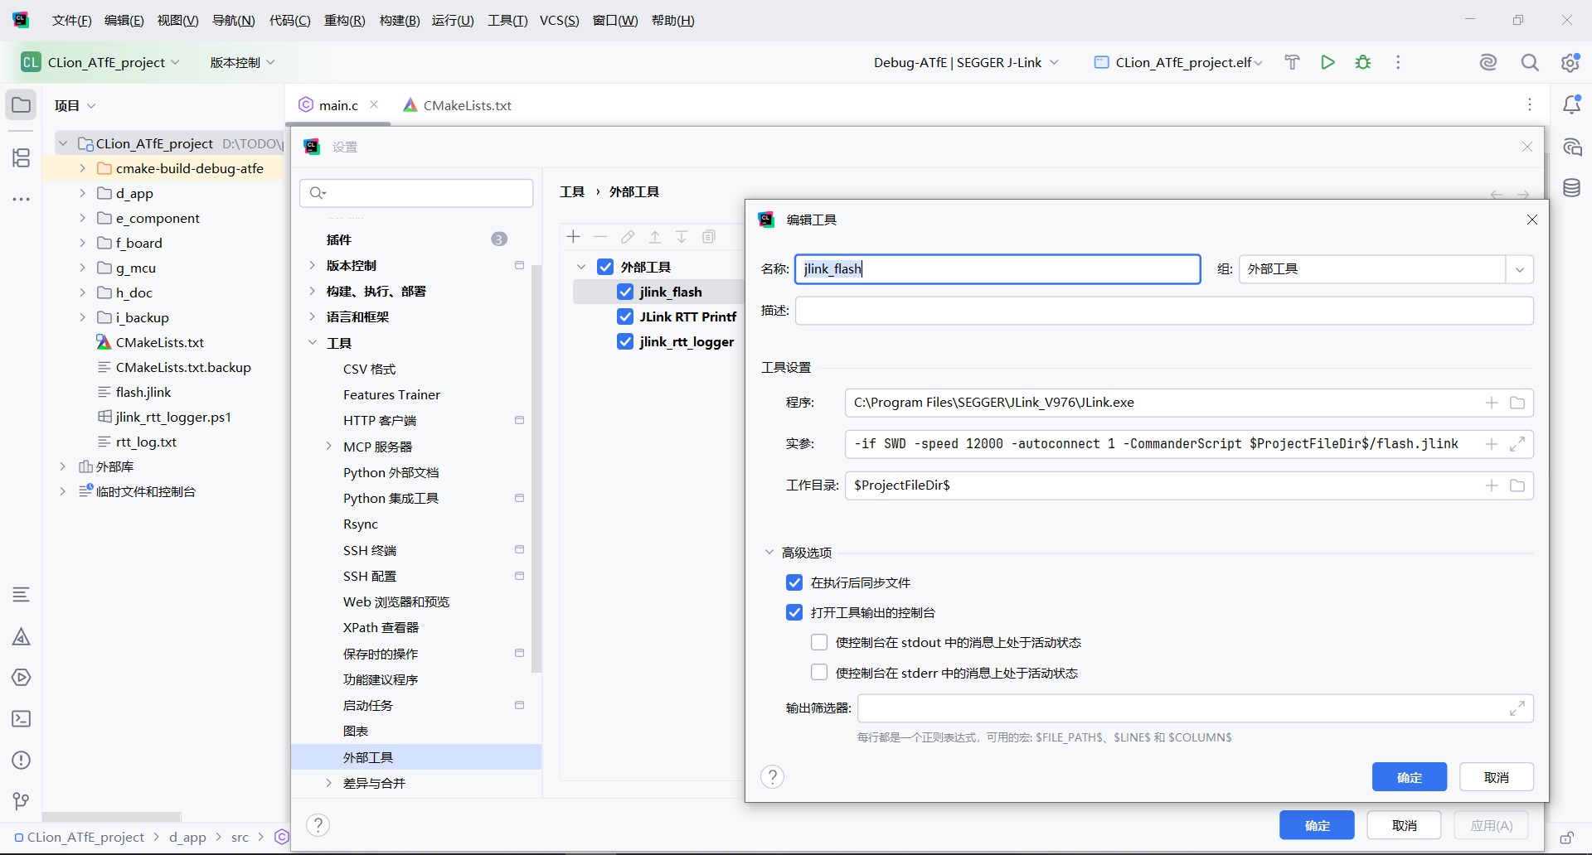Expand the arguments field editor
The width and height of the screenshot is (1592, 855).
click(1517, 444)
